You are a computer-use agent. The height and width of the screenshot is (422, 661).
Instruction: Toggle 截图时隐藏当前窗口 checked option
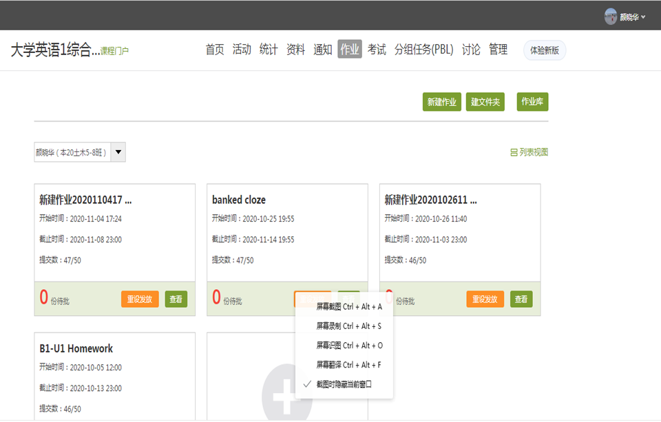tap(344, 384)
